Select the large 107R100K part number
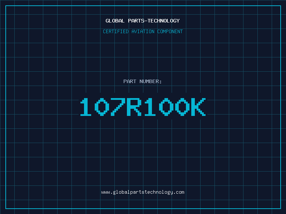Image resolution: width=286 pixels, height=214 pixels. coord(143,107)
